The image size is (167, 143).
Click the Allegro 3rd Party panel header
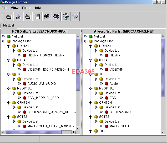[124, 31]
